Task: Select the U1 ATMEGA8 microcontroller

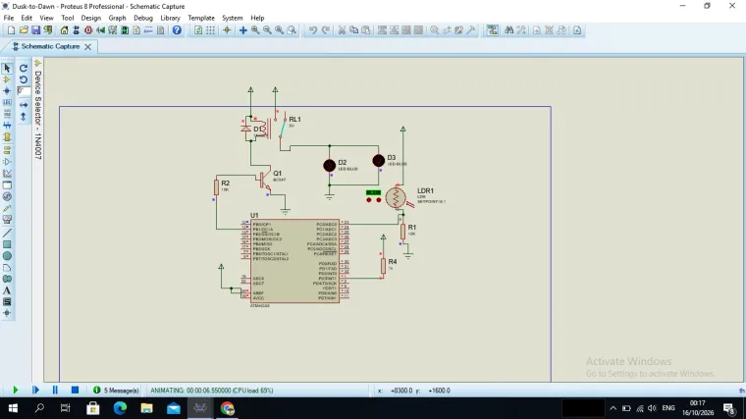Action: tap(295, 261)
